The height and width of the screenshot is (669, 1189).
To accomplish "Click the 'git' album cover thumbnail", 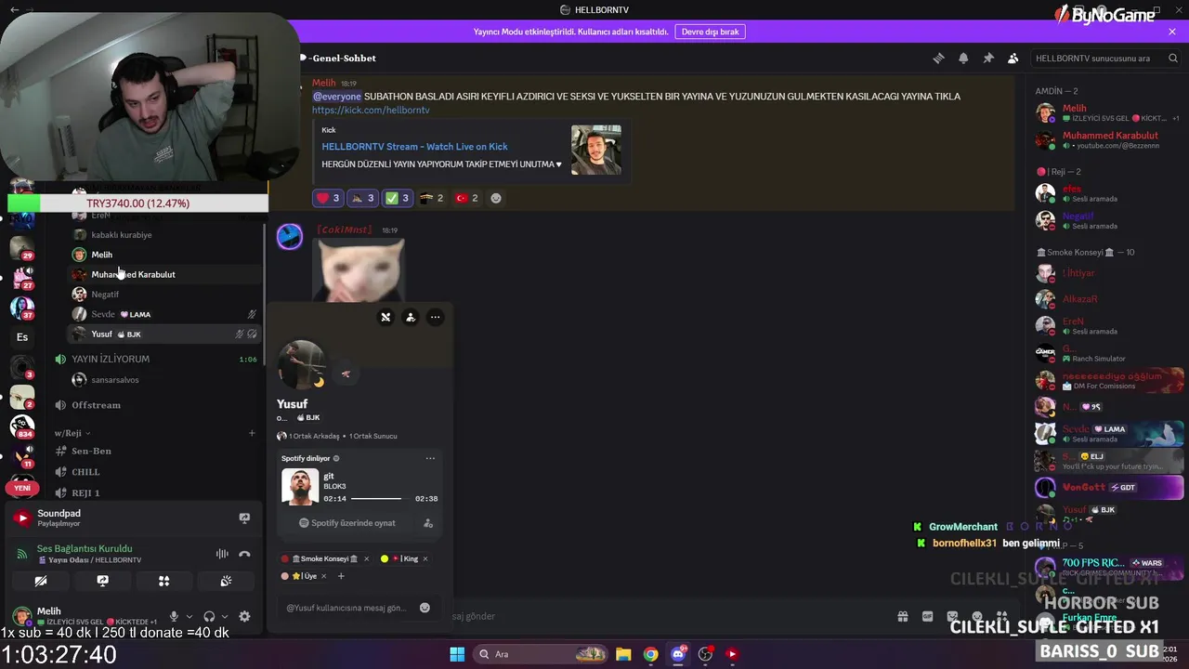I will pos(300,487).
